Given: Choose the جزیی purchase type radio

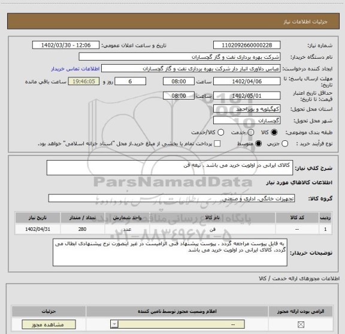Looking at the screenshot, I should (x=285, y=144).
